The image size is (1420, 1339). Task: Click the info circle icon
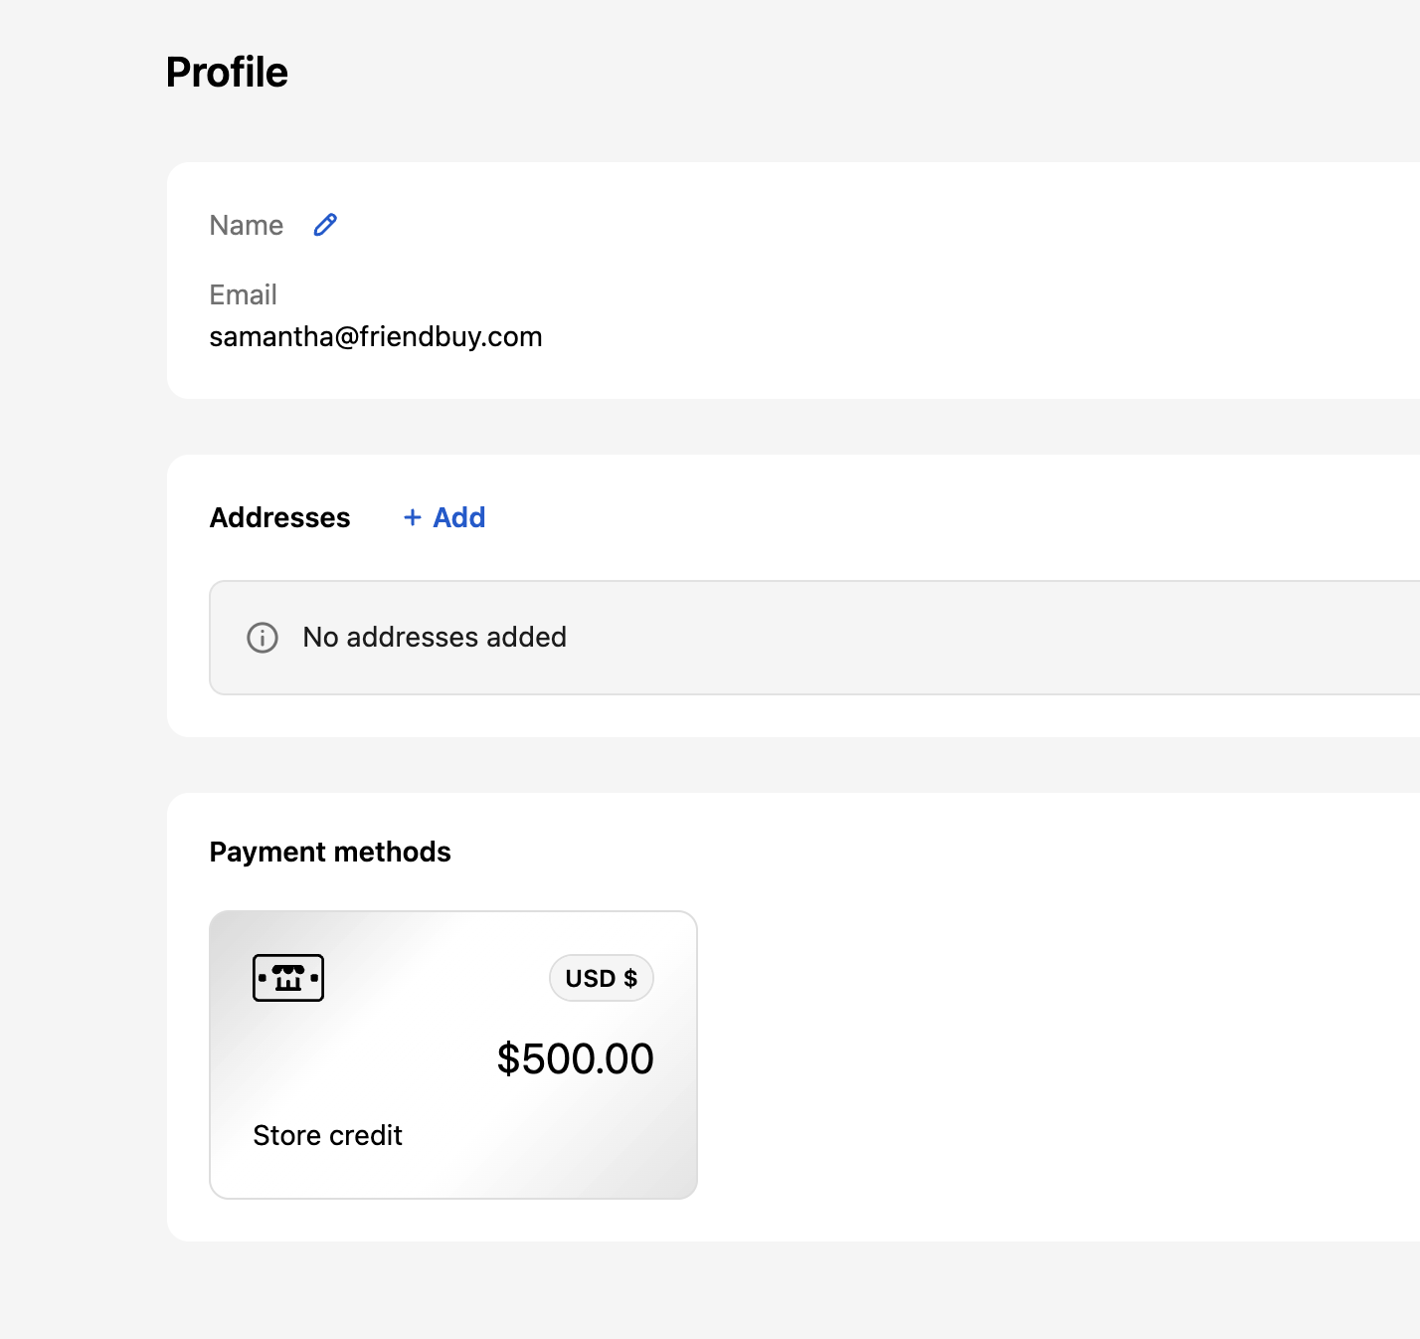pyautogui.click(x=263, y=638)
